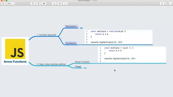173x97 pixels.
Task: Open the inspector chevron dropdown
Action: pos(171,4)
